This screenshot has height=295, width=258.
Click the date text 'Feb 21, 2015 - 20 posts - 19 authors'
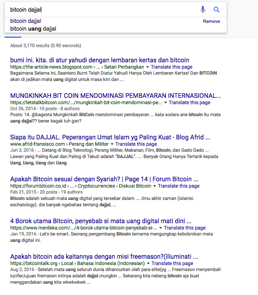46,192
